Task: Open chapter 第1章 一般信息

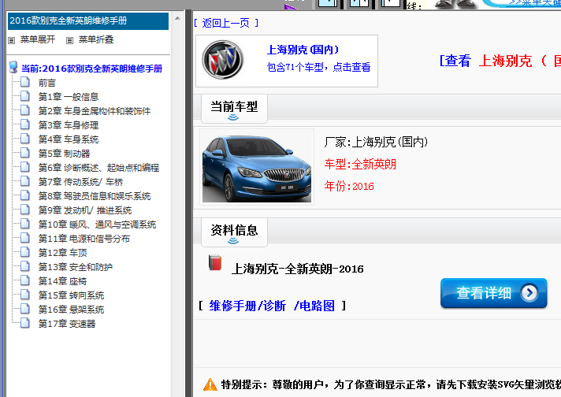Action: [x=69, y=97]
